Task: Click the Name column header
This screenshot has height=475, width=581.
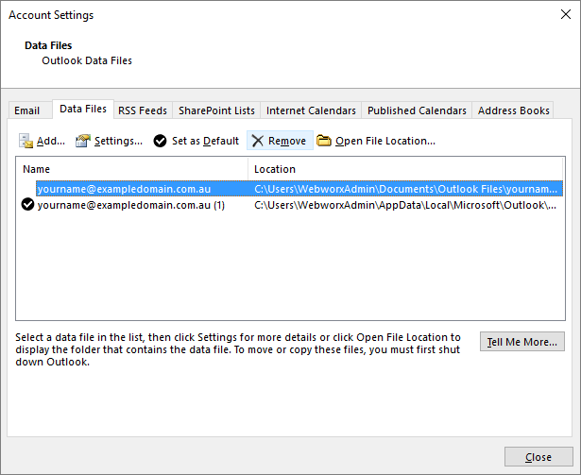Action: tap(132, 169)
